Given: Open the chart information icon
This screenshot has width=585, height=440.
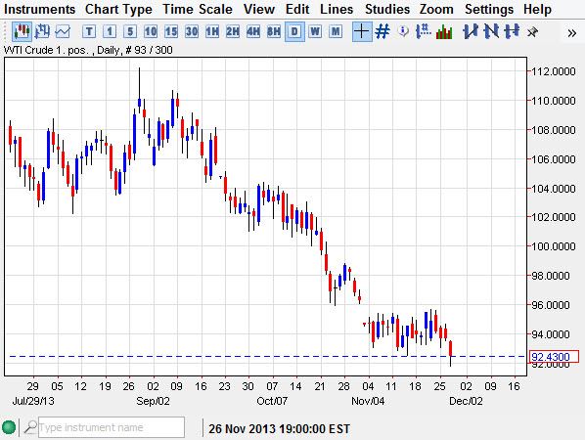Looking at the screenshot, I should [x=403, y=31].
